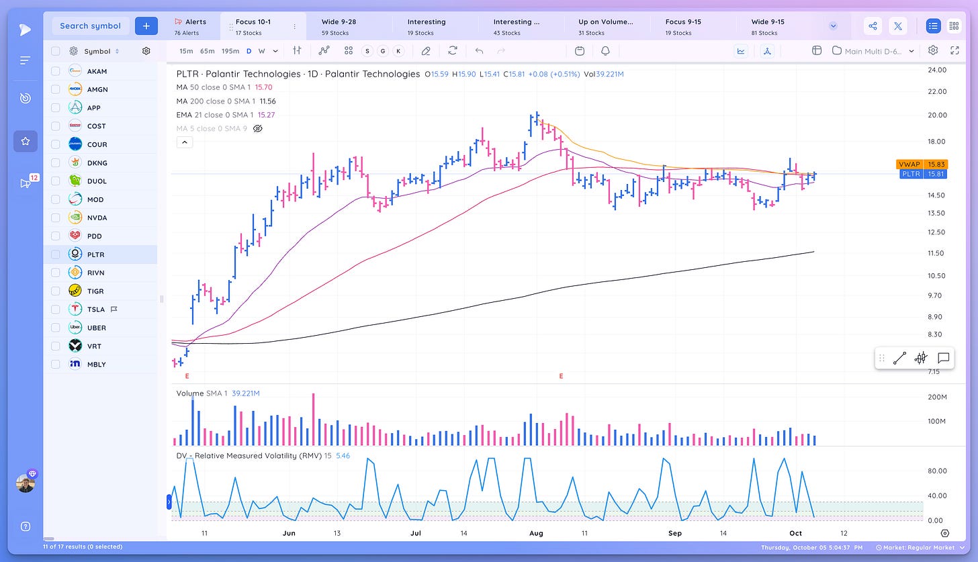Check the MBLY row checkbox
Screen dimensions: 978x562
[56, 365]
